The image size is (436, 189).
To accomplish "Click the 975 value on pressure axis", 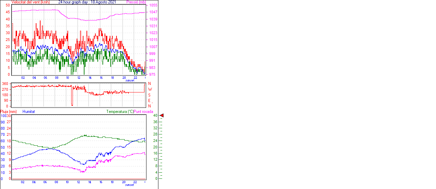I will tap(153, 75).
